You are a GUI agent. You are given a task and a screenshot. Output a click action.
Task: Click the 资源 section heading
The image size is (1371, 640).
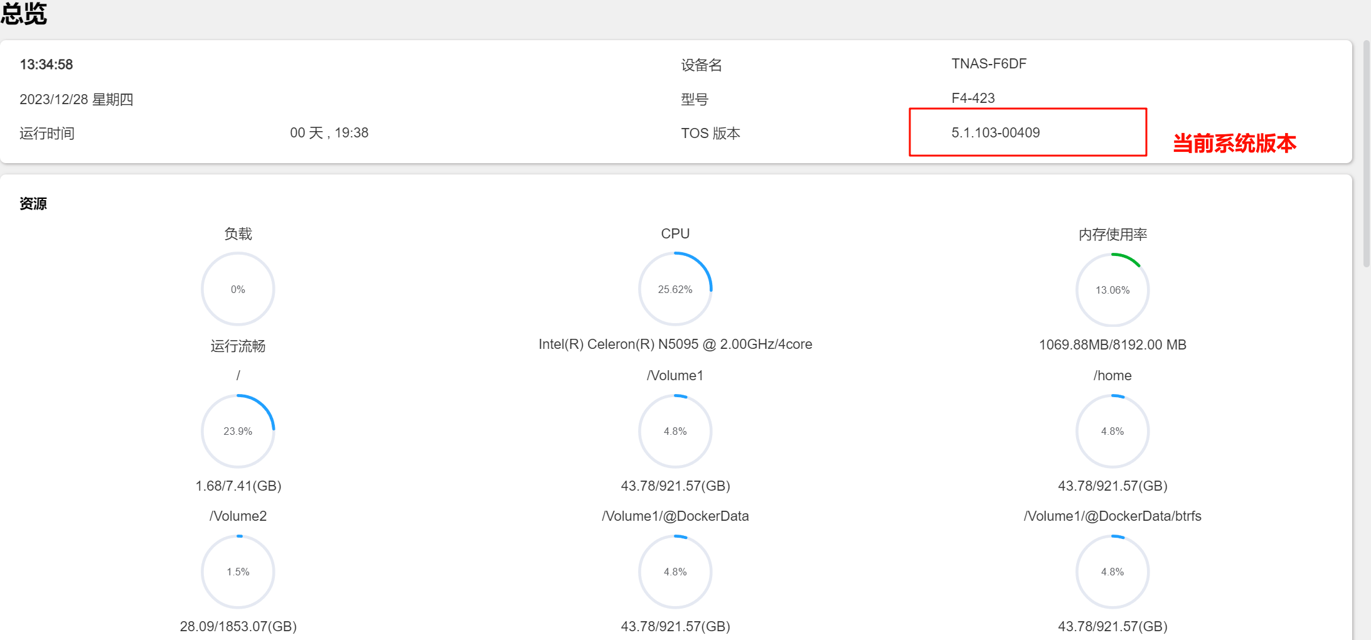pos(33,204)
